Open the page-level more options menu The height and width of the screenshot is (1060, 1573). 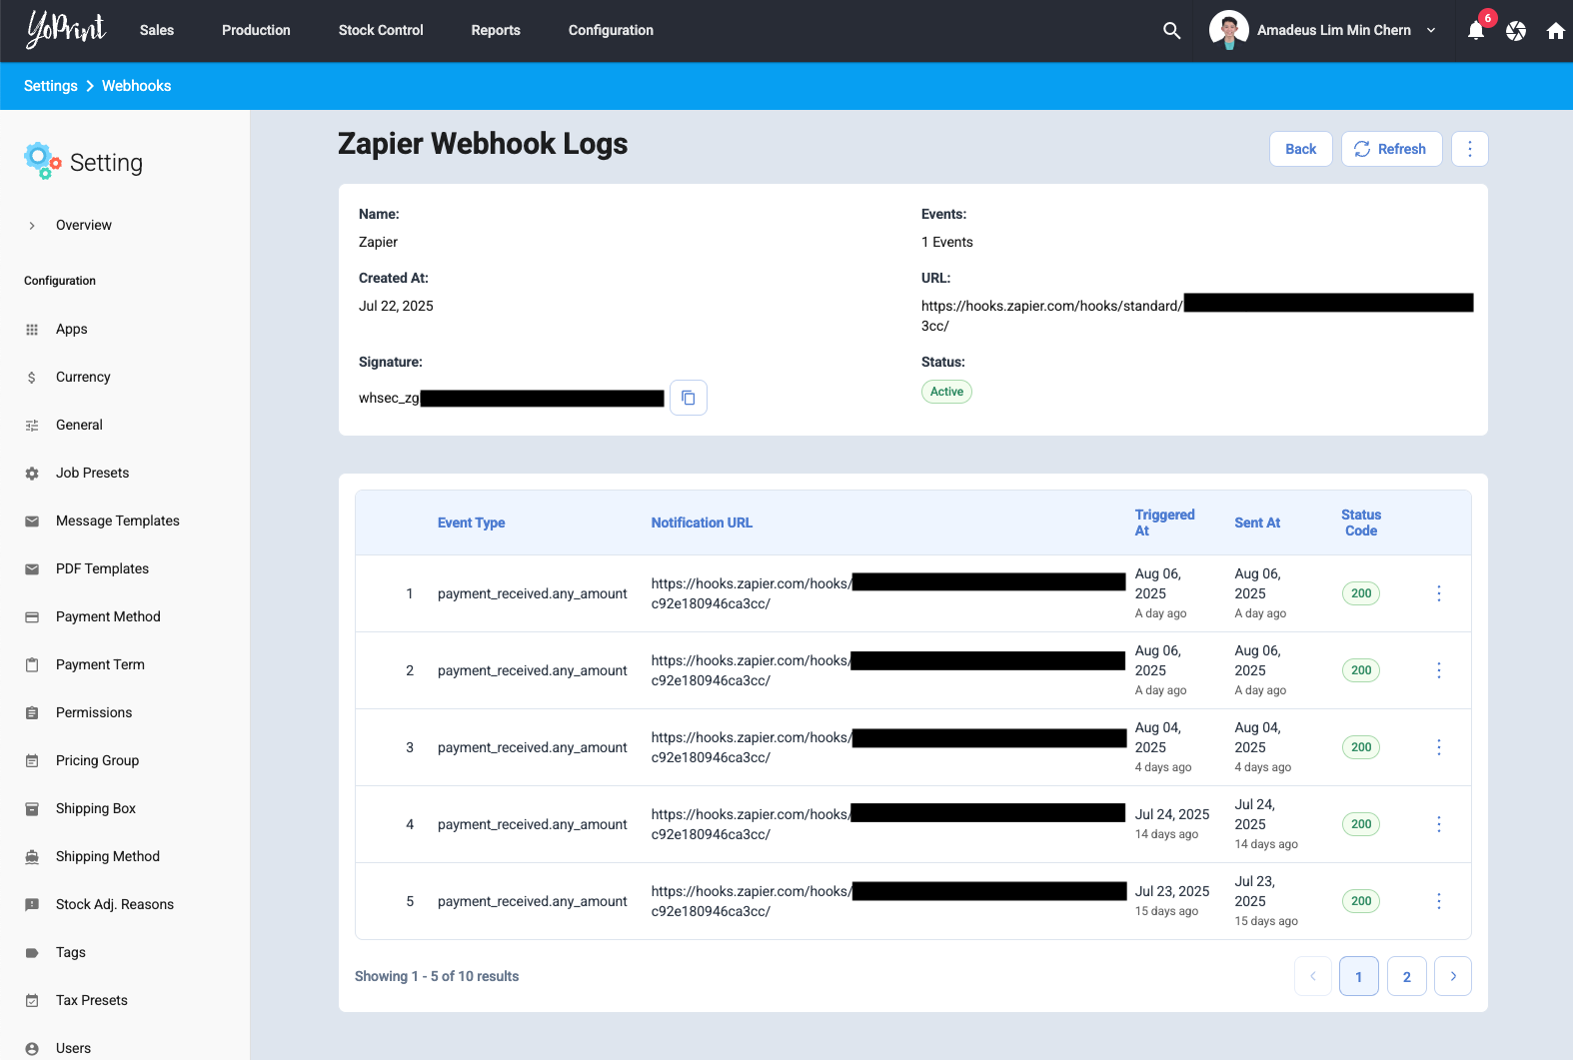1469,149
